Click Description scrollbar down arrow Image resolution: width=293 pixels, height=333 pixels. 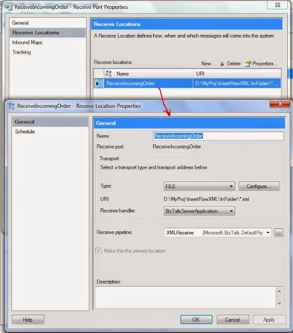click(279, 304)
